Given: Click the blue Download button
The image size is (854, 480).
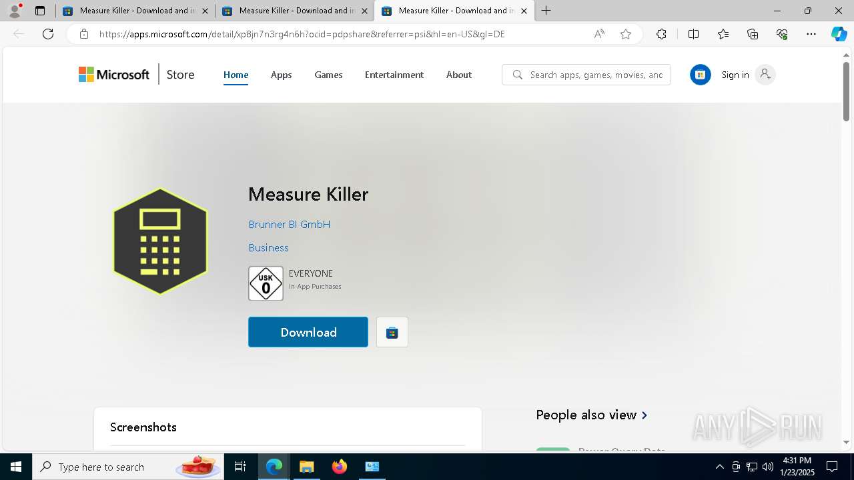Looking at the screenshot, I should tap(308, 332).
